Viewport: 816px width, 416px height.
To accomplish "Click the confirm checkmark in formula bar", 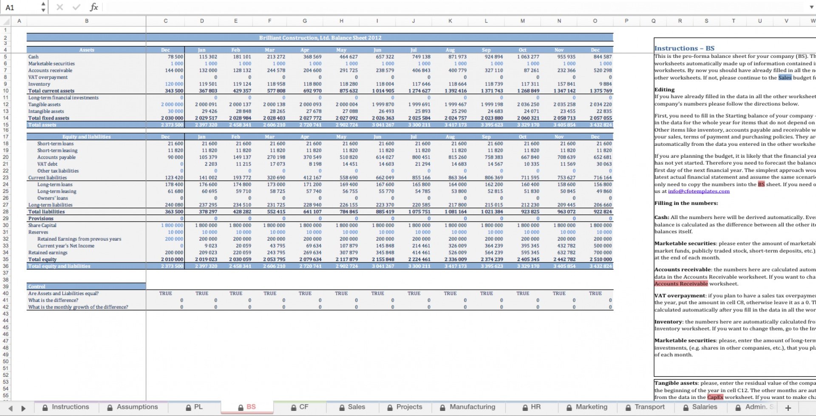I will 76,7.
